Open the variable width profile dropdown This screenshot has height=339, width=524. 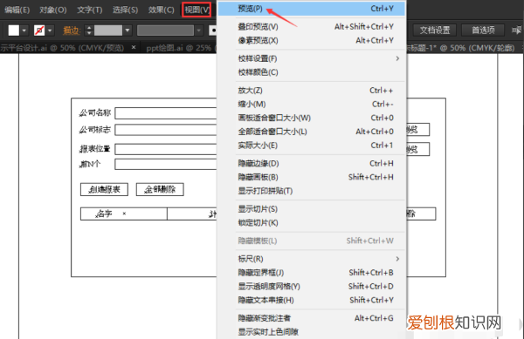199,31
